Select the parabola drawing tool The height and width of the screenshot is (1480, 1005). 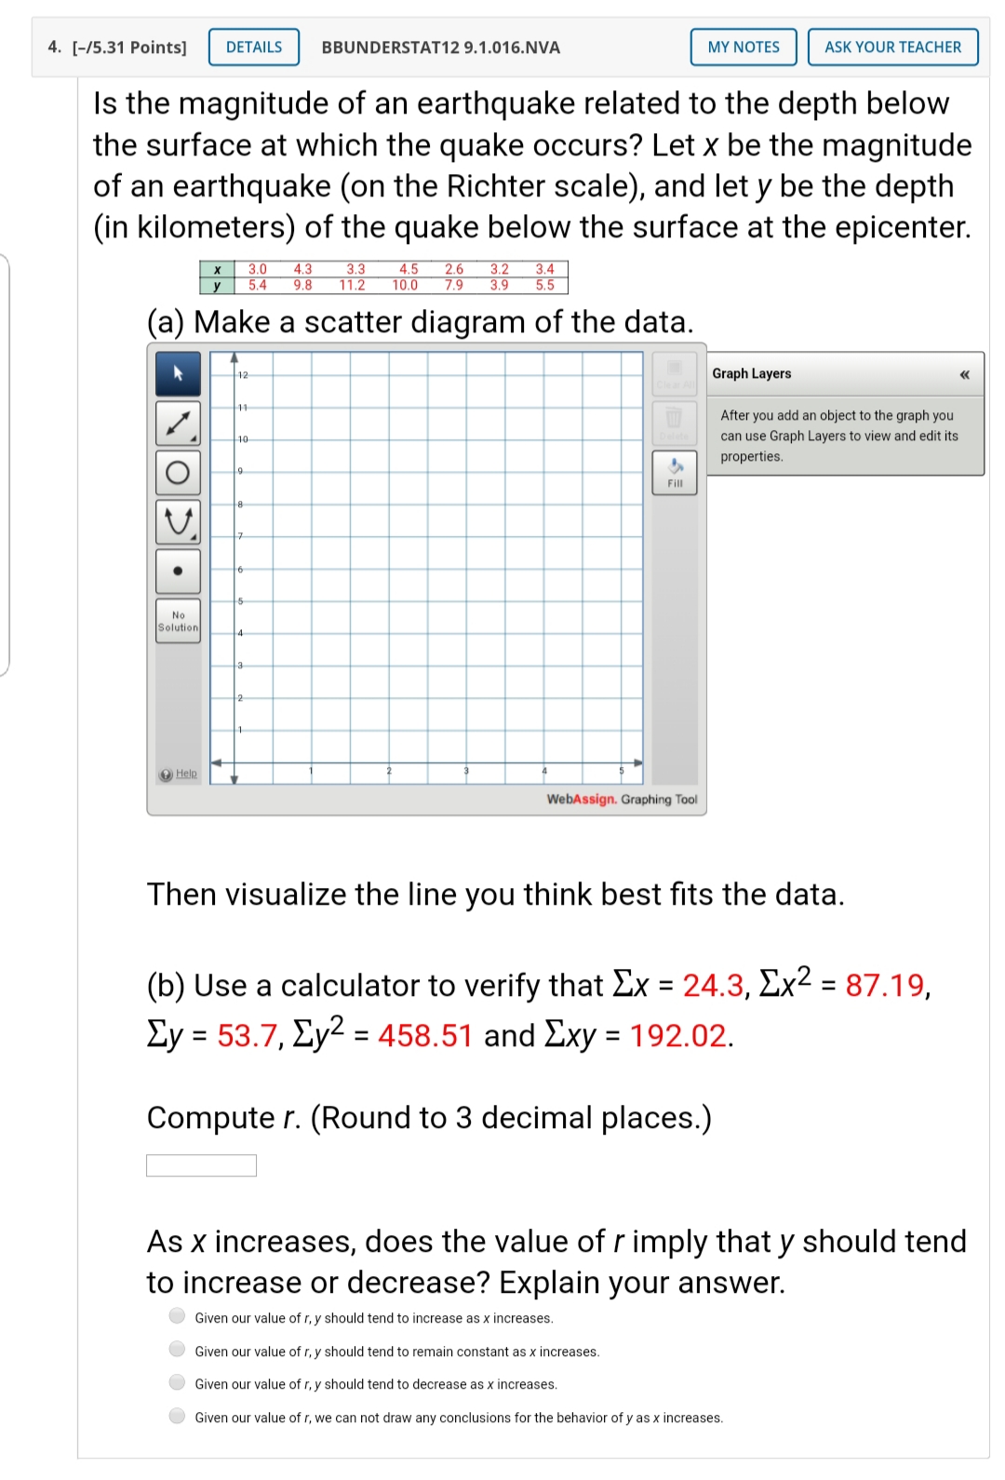click(x=177, y=521)
